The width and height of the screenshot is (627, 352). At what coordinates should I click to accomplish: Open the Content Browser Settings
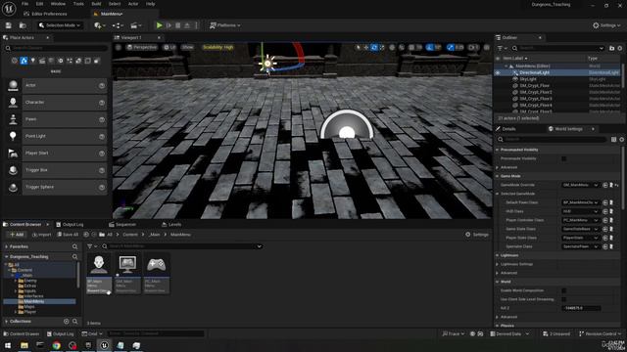(x=477, y=235)
